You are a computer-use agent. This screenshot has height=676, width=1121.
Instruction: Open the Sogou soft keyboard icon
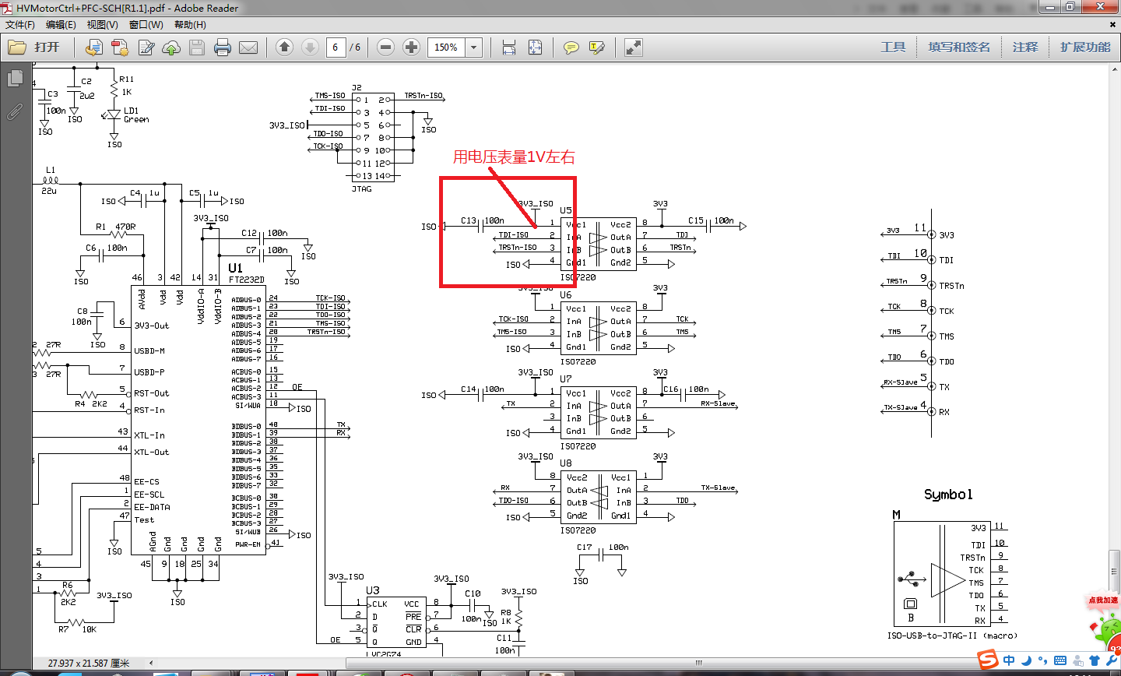[1060, 660]
